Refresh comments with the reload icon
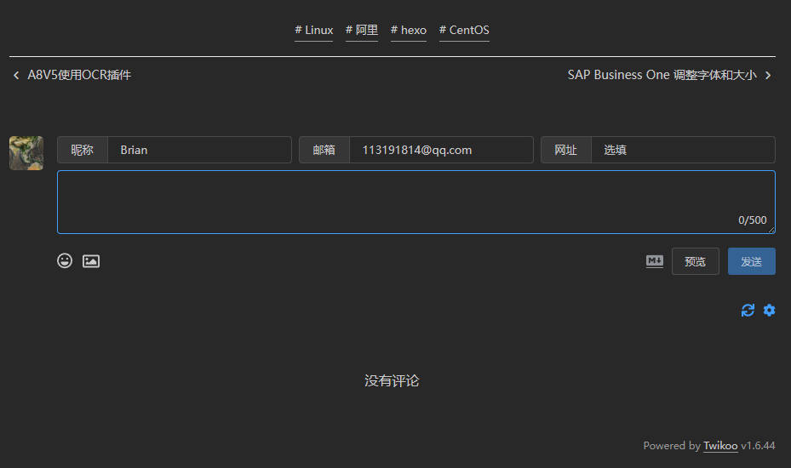The image size is (791, 468). click(748, 310)
